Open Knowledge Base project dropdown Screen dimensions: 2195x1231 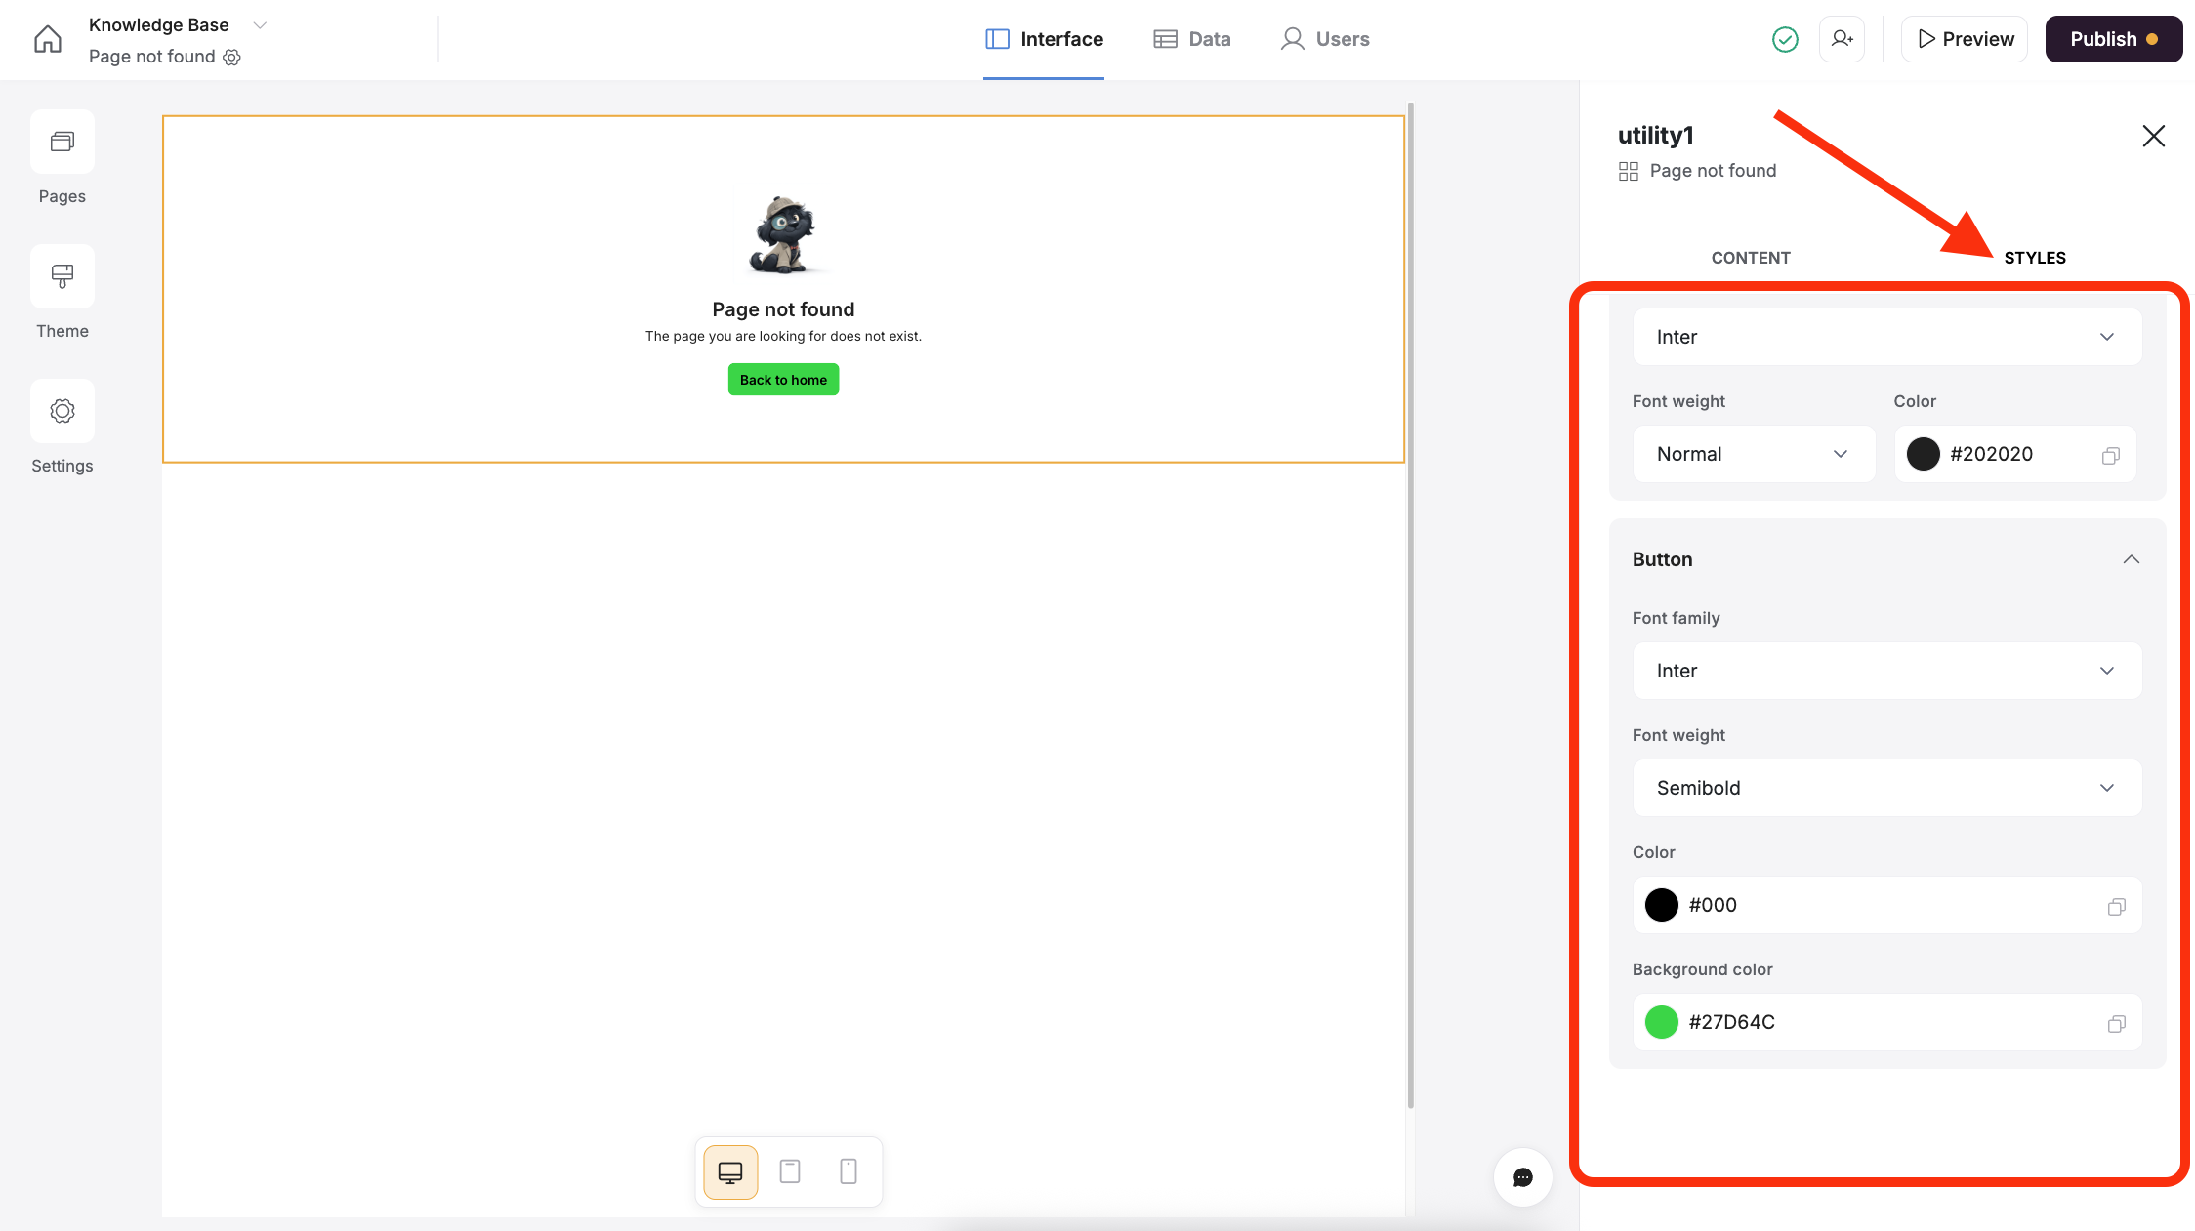(x=260, y=25)
